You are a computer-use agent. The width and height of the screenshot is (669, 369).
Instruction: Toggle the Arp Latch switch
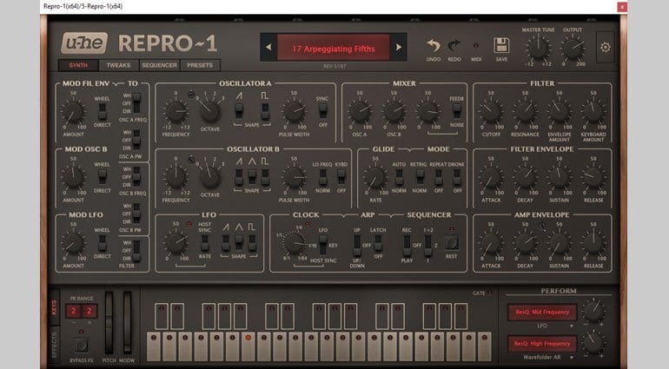[378, 243]
